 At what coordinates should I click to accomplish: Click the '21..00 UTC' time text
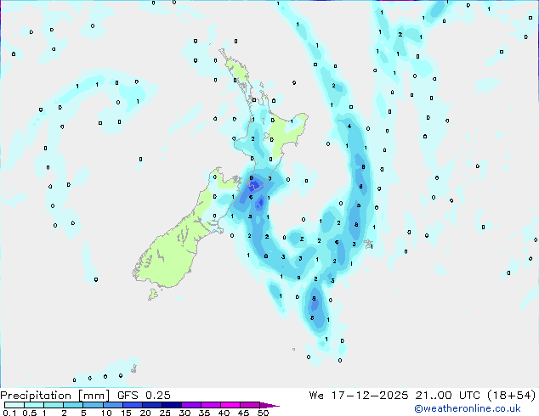pyautogui.click(x=447, y=396)
